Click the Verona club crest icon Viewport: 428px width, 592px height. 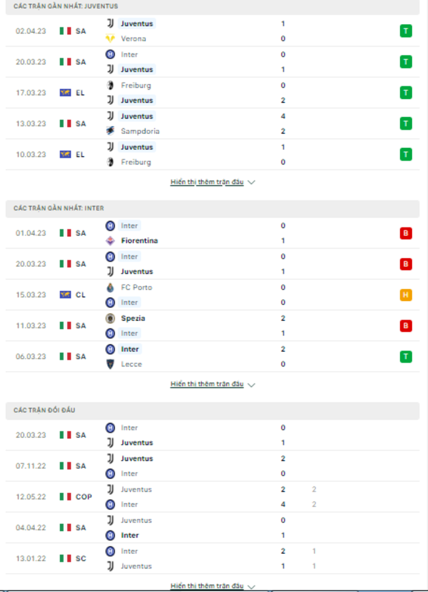110,39
